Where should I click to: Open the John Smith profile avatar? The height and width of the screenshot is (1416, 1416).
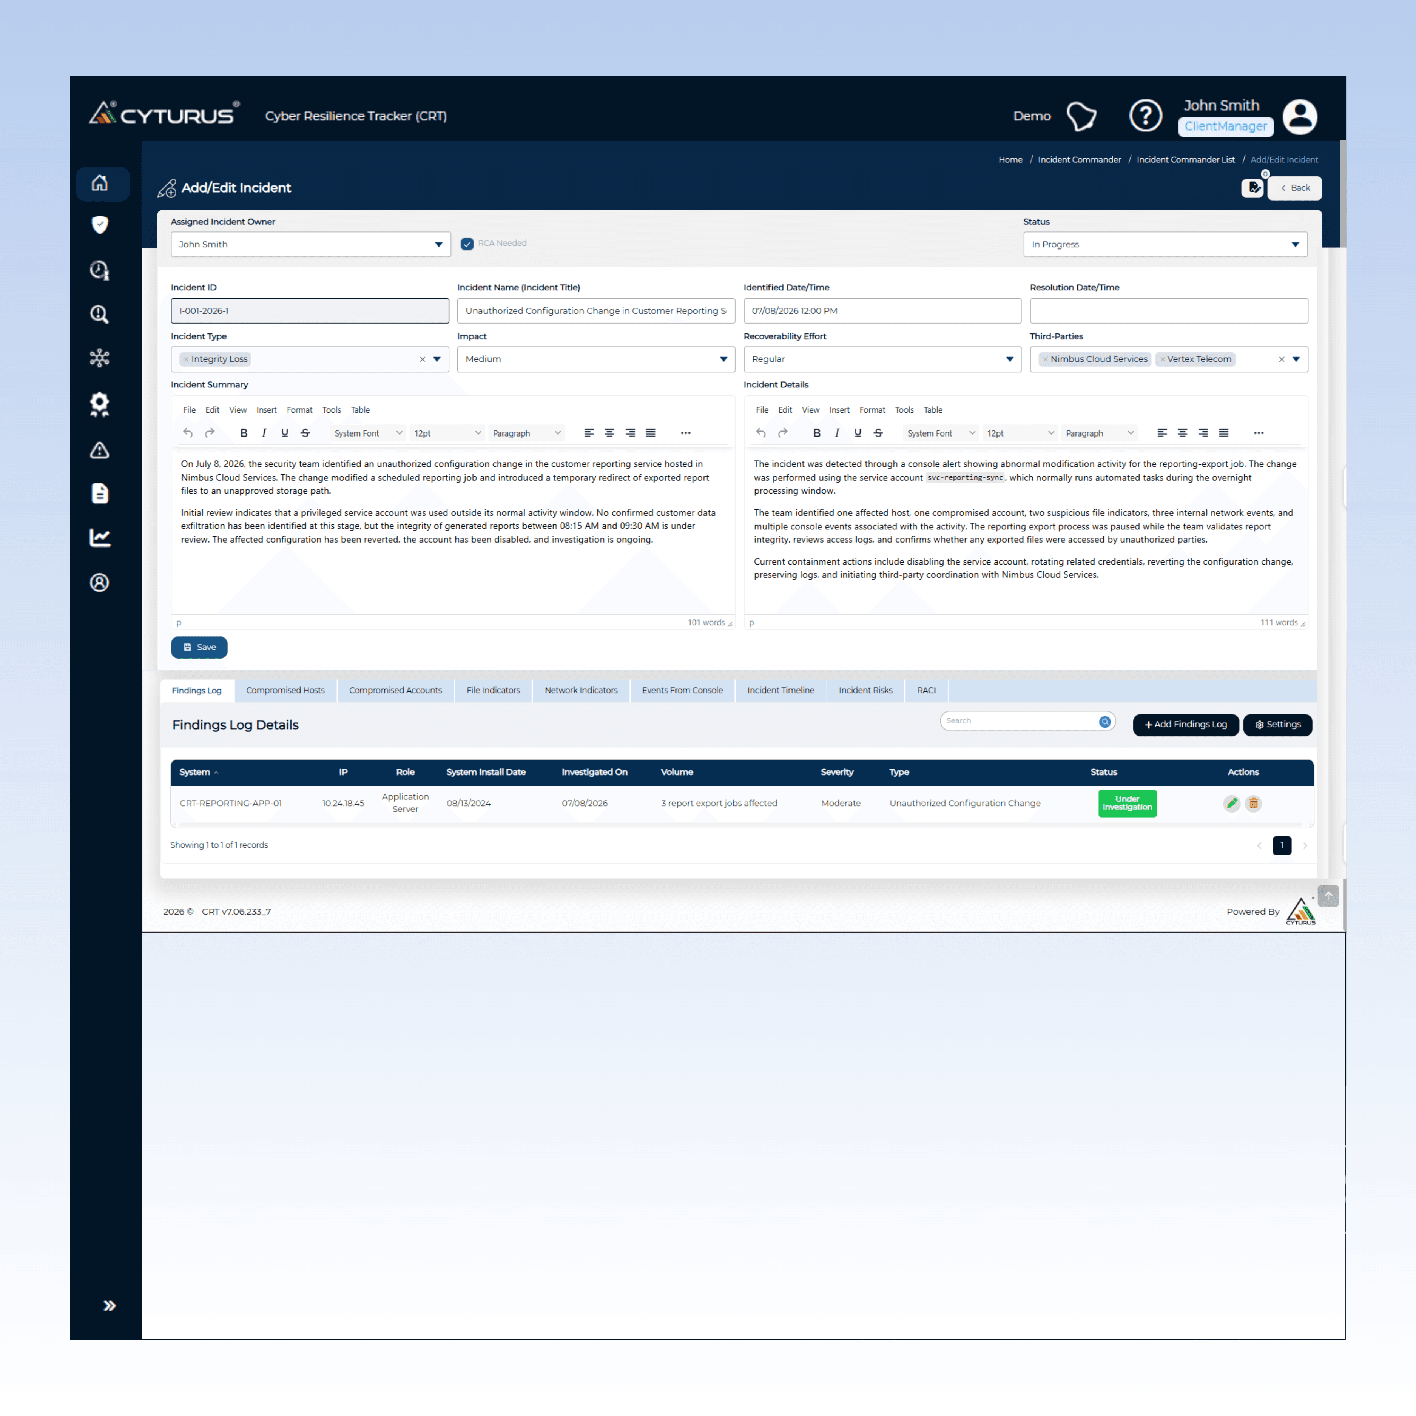(x=1300, y=117)
